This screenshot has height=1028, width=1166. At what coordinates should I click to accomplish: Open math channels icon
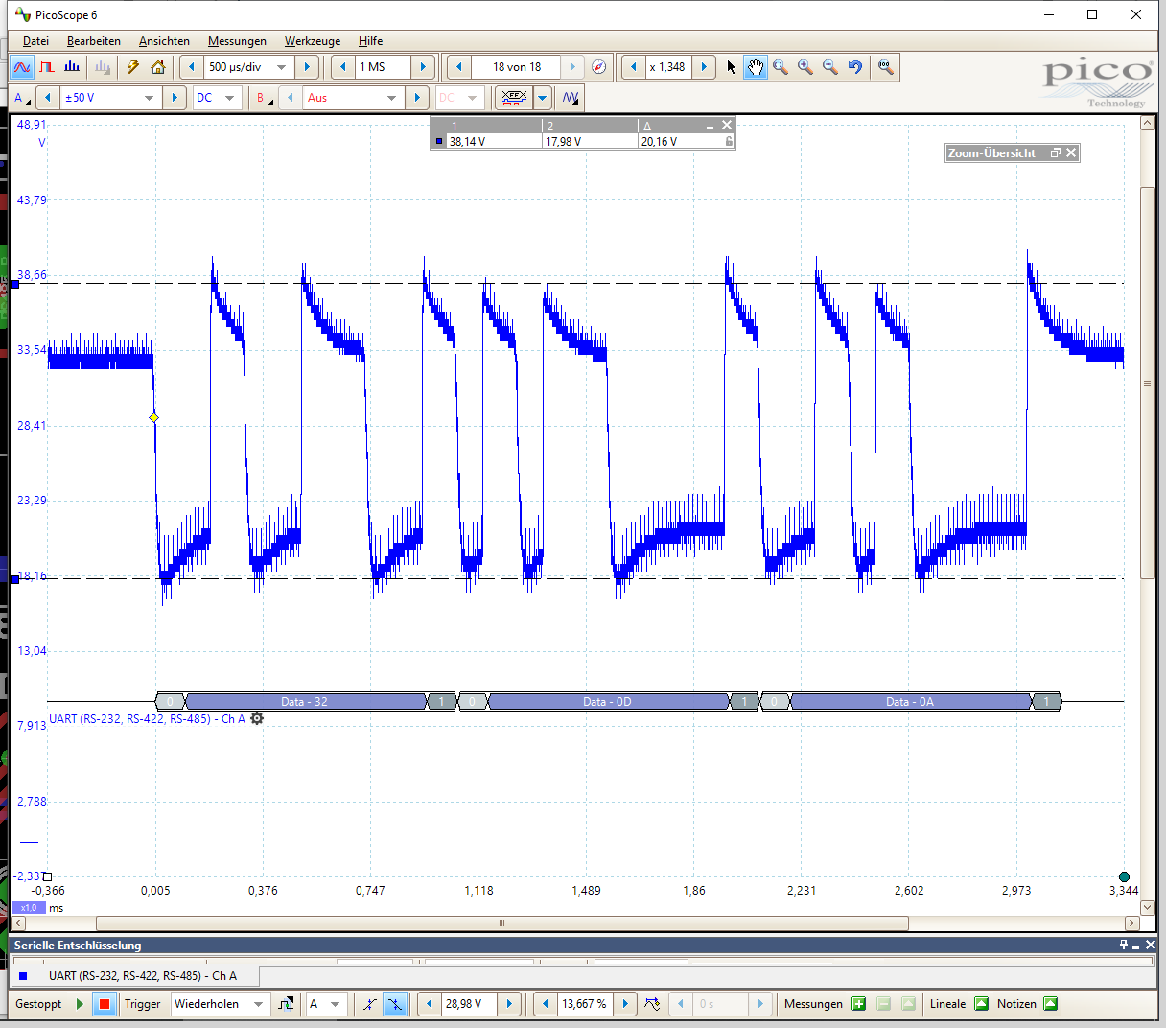tap(571, 98)
